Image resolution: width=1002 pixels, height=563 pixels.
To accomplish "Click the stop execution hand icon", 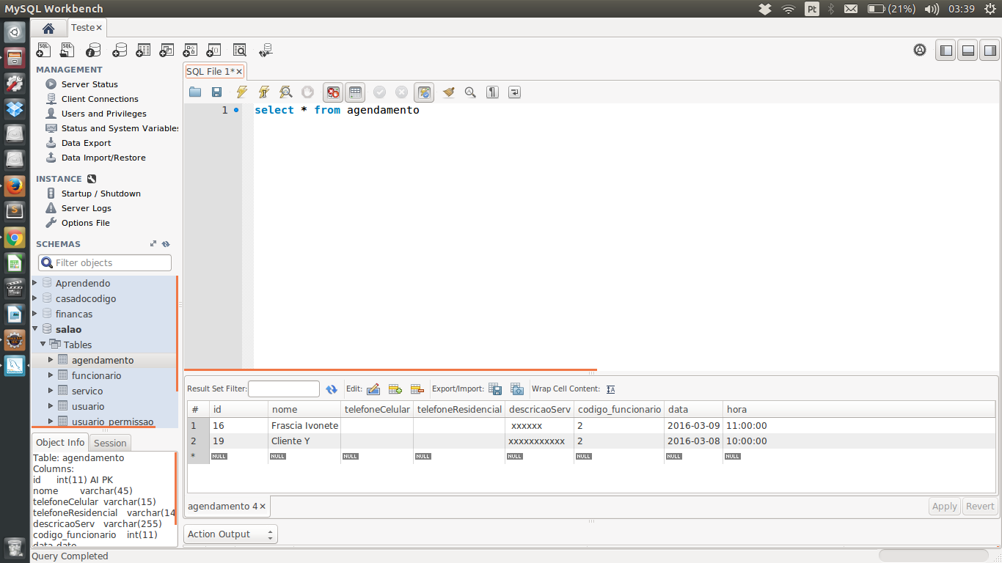I will [308, 92].
